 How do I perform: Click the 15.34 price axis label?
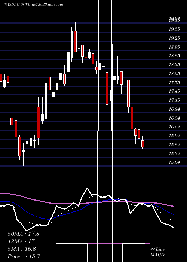coord(174,153)
